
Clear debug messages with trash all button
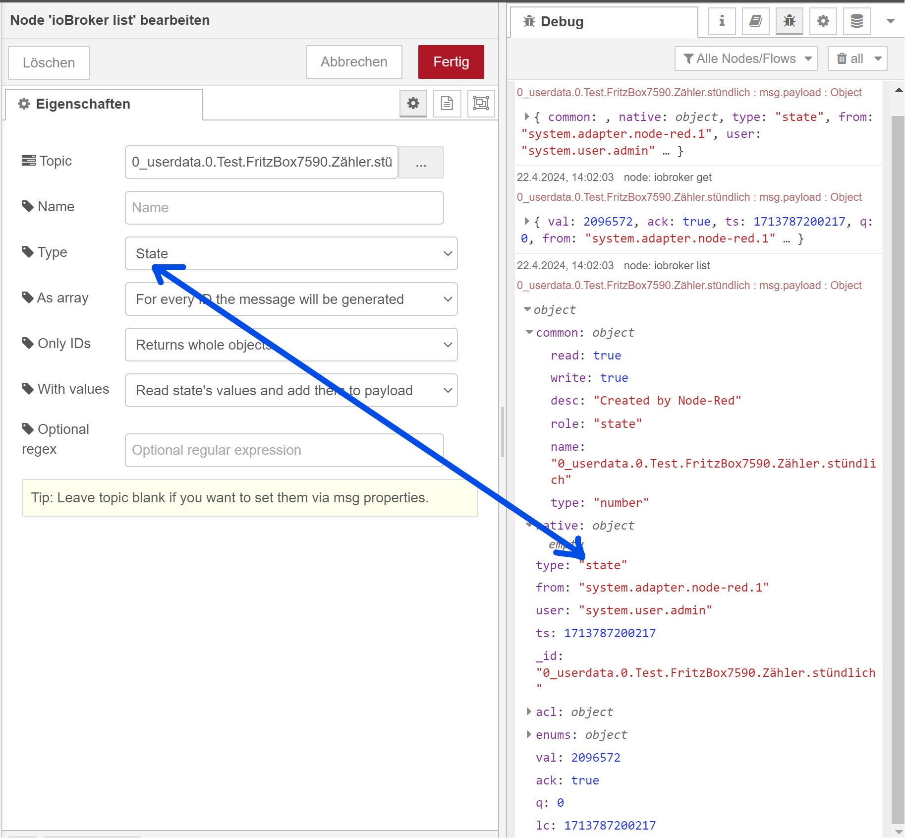[x=850, y=59]
